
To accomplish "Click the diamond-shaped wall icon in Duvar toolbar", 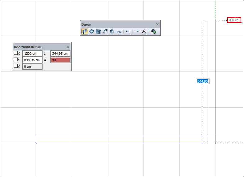I will click(92, 32).
